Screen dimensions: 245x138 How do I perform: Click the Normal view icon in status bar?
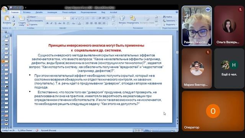pyautogui.click(x=136, y=130)
